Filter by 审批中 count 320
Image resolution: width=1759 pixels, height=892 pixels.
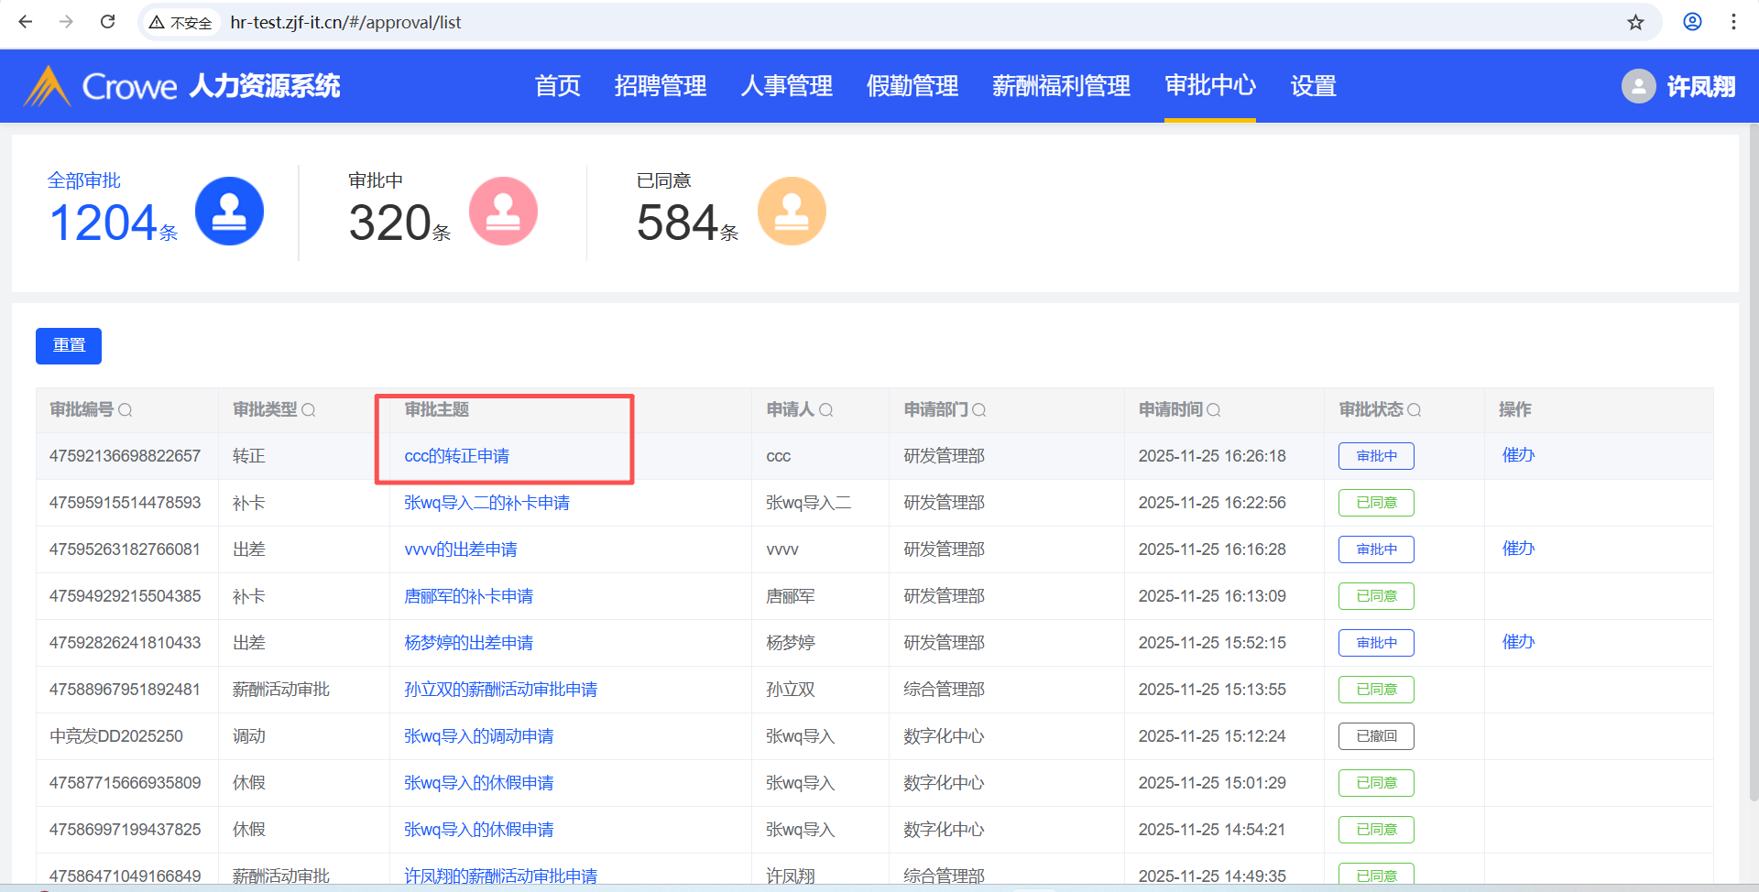pos(399,223)
